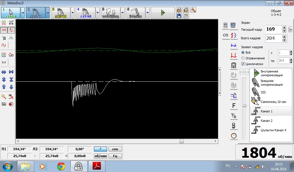Expand dropdown next to channel 1 ±160 В

[23, 13]
